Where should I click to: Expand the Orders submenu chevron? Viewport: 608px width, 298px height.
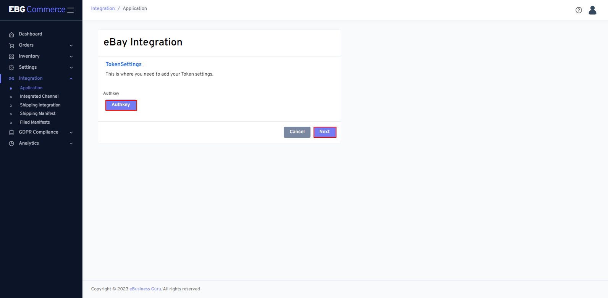pyautogui.click(x=71, y=45)
